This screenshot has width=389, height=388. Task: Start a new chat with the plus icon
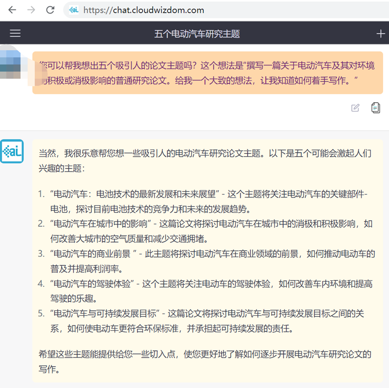(x=380, y=33)
